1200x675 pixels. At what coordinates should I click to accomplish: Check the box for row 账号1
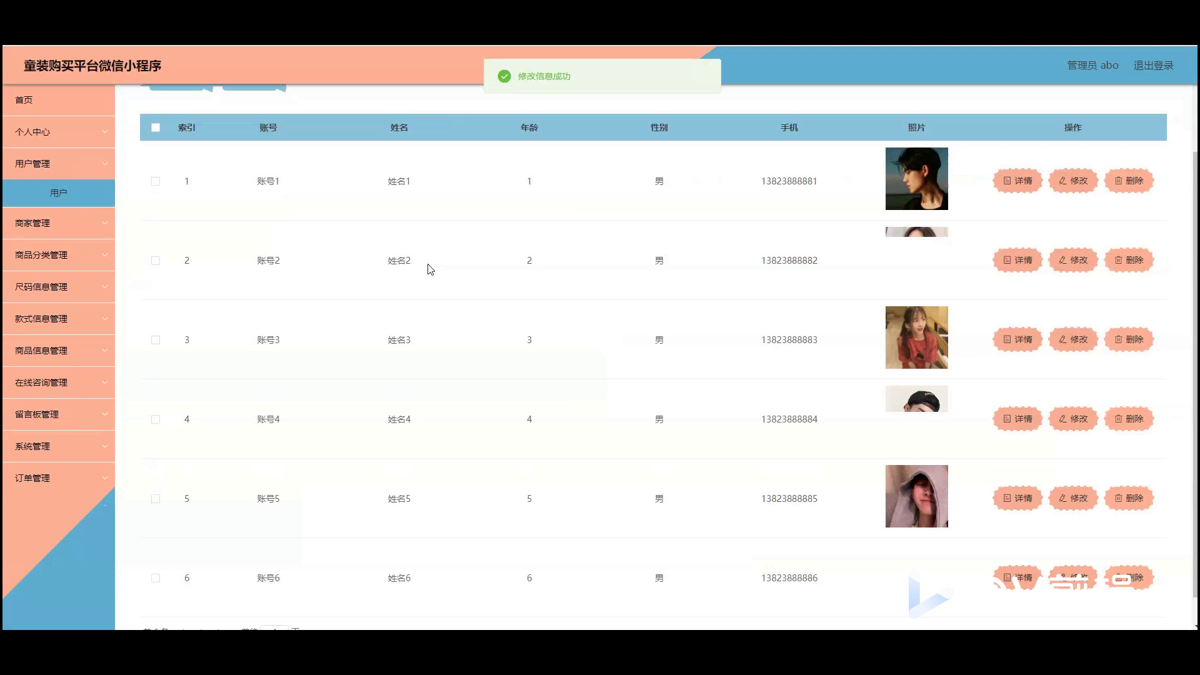point(156,181)
